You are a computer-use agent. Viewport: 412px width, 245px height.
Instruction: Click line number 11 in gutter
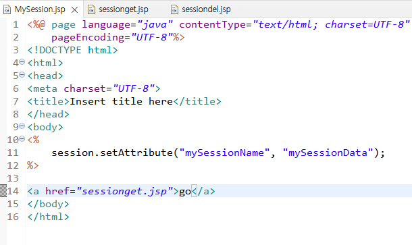coord(13,153)
